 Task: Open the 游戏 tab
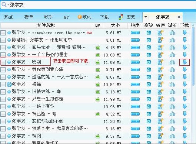(127, 17)
